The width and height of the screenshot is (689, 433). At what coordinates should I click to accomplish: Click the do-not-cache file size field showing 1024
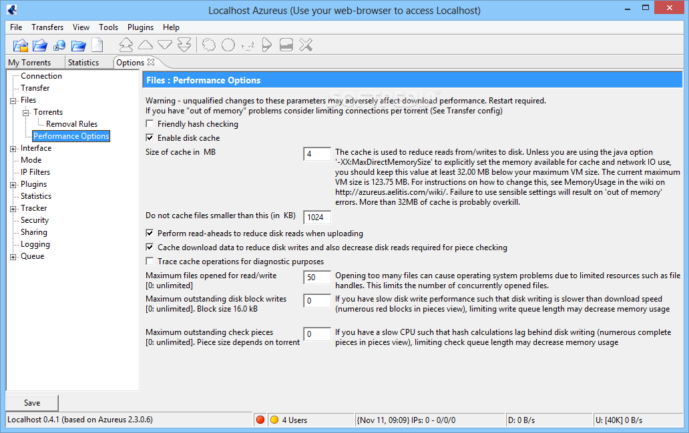coord(317,217)
